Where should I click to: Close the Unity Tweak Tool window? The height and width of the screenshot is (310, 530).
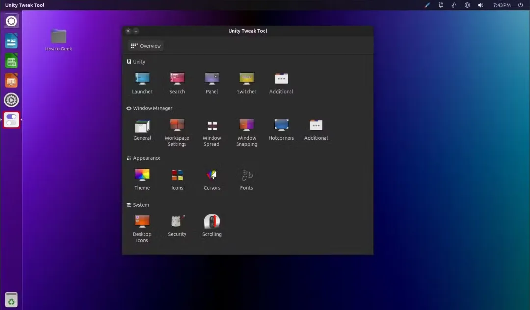point(128,31)
